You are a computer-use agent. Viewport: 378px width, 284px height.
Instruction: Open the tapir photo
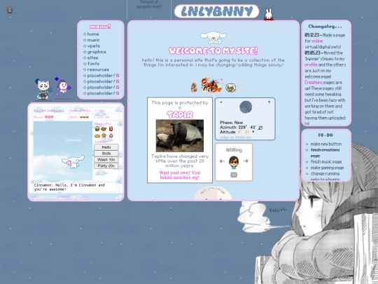(180, 136)
